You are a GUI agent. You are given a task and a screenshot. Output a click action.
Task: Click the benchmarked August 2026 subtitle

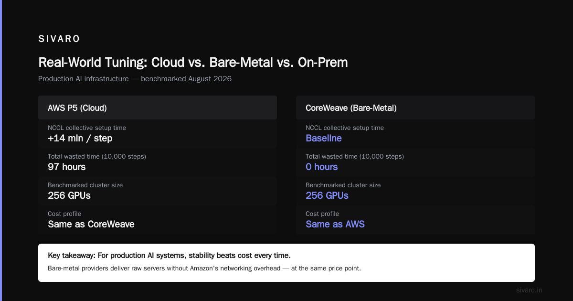click(135, 79)
